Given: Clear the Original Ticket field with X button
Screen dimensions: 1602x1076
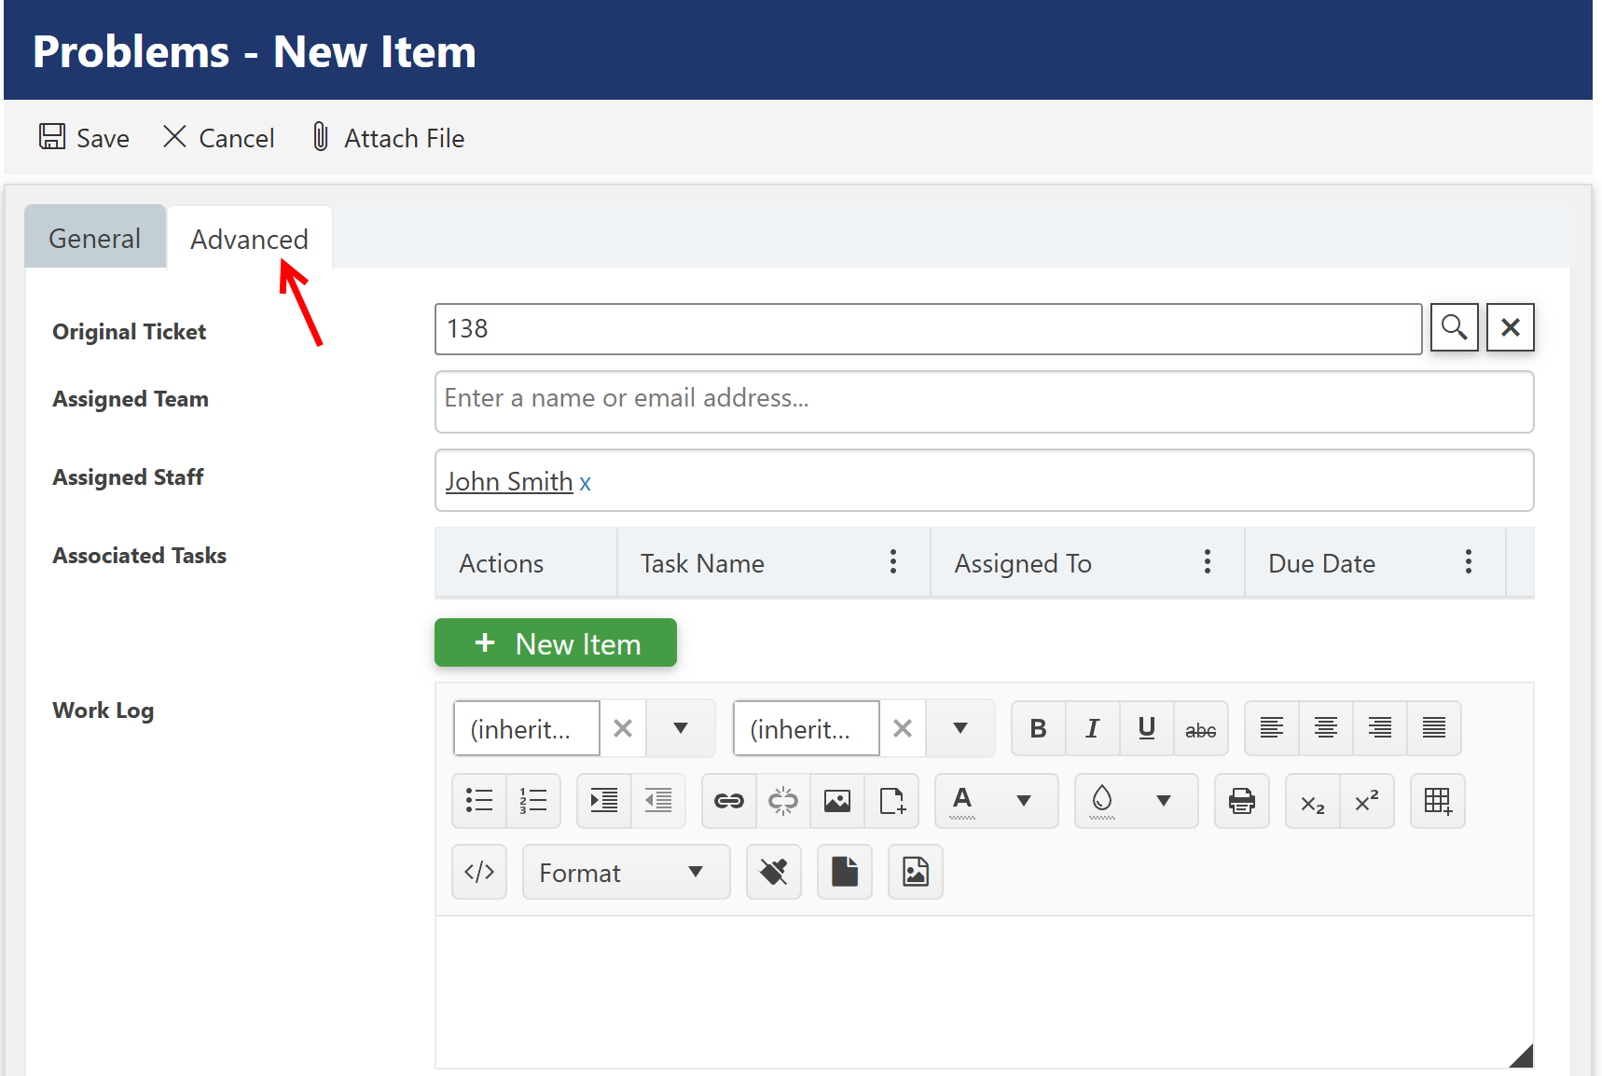Looking at the screenshot, I should [x=1510, y=327].
